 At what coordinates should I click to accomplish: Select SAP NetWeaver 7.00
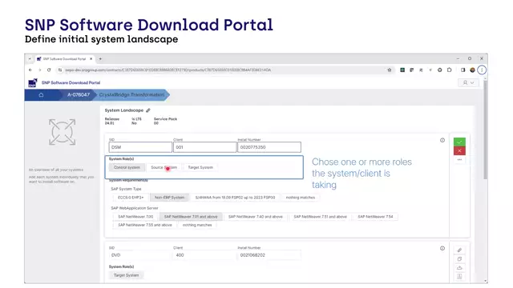(135, 217)
